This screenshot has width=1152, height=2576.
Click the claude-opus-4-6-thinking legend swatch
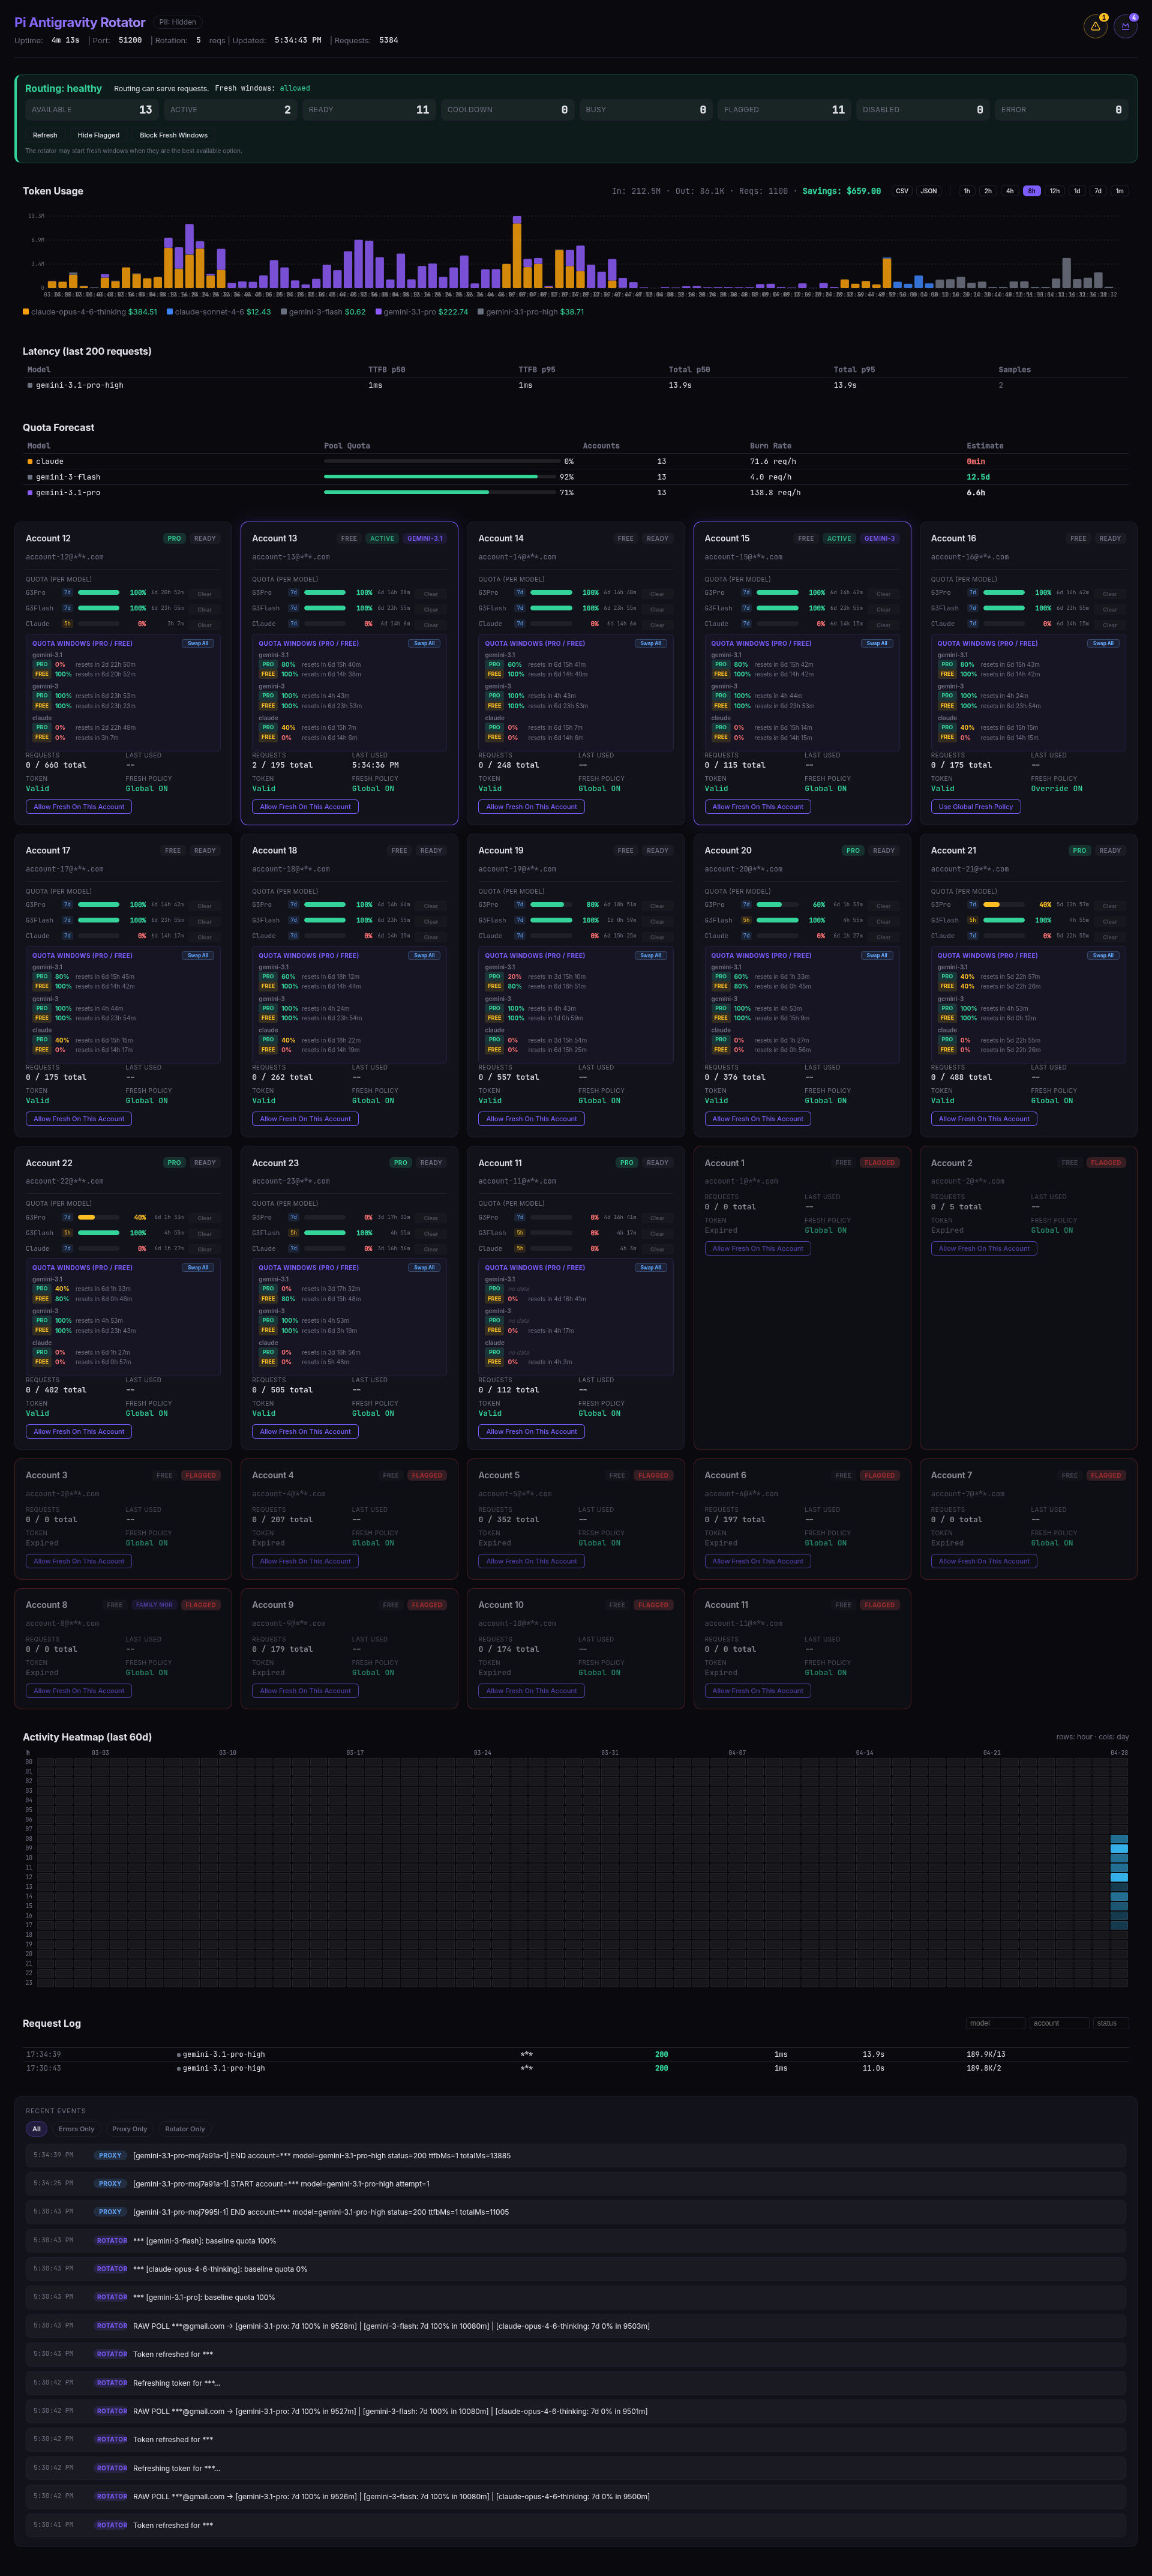(26, 312)
